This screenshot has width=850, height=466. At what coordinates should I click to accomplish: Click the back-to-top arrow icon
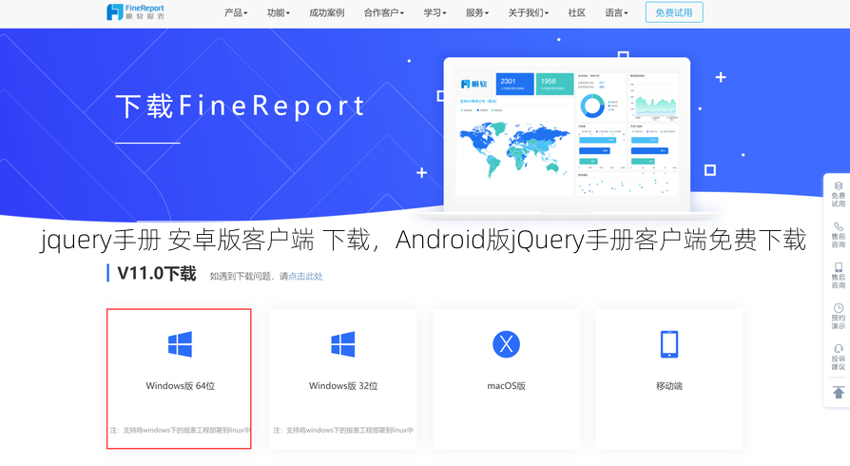tap(838, 392)
